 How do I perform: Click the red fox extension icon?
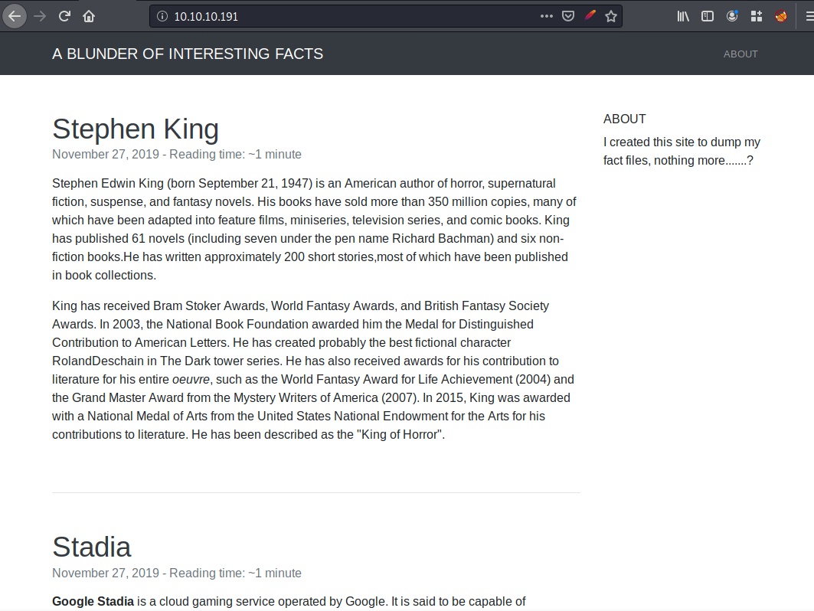(780, 16)
